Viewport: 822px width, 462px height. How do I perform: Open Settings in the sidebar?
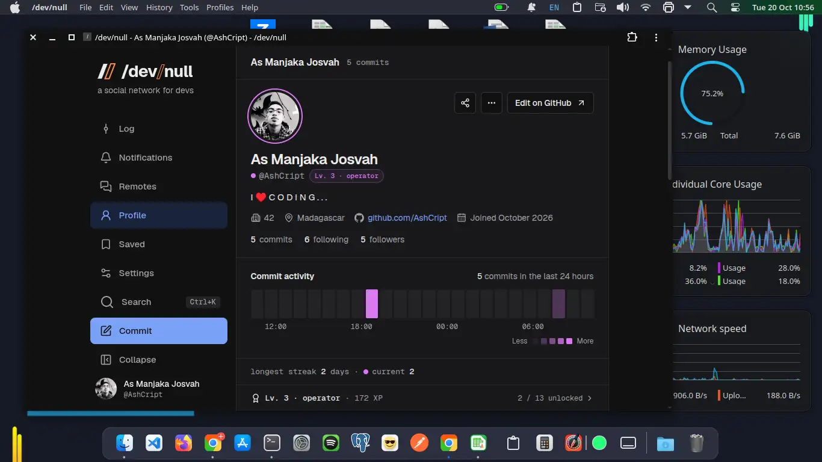tap(159, 273)
